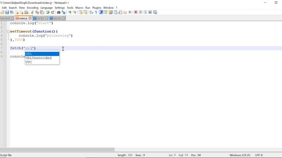Click the word fetch on line 7
The width and height of the screenshot is (282, 158).
coord(16,48)
